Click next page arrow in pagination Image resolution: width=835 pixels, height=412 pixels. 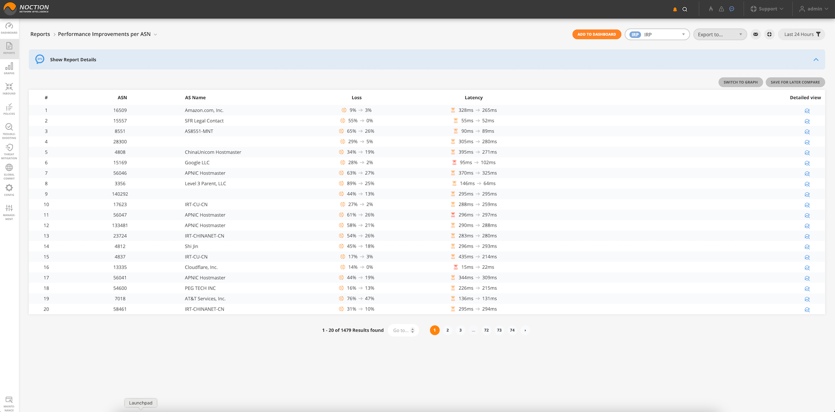525,330
